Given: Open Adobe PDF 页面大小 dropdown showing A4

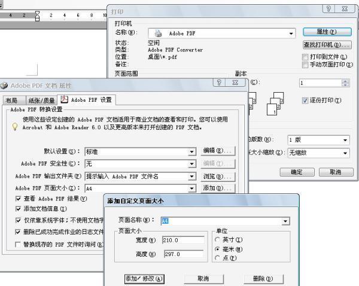Looking at the screenshot, I should (192, 188).
